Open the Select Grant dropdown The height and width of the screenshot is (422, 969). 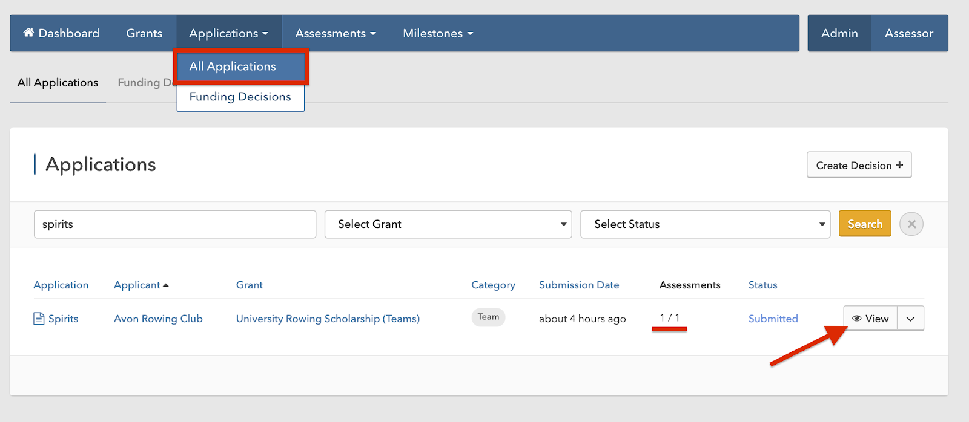point(448,224)
